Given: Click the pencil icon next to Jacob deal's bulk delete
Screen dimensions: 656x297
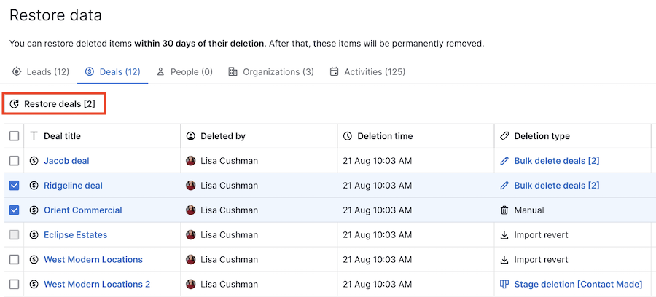Looking at the screenshot, I should point(504,161).
